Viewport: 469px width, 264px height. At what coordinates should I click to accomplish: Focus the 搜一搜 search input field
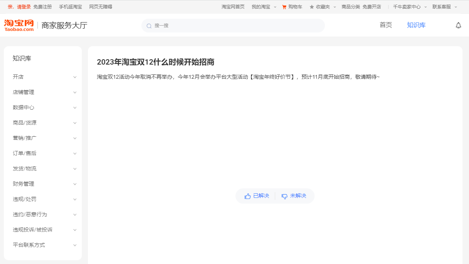237,26
